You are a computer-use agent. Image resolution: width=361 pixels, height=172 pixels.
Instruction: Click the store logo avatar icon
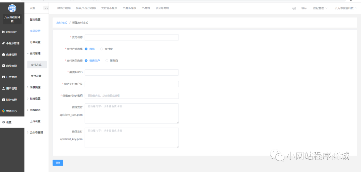[x=12, y=8]
